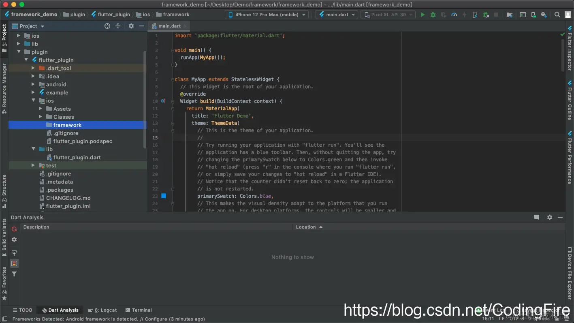The height and width of the screenshot is (323, 574).
Task: Expand the Classes folder
Action: (41, 117)
